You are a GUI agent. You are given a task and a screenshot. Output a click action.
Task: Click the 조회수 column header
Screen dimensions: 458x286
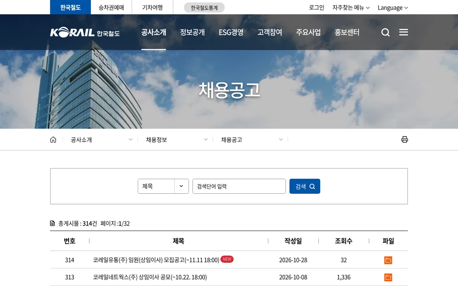(x=343, y=241)
